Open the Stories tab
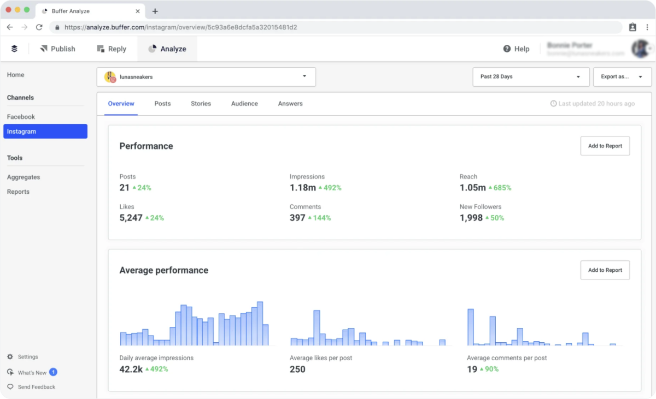Screen dimensions: 656x399 pyautogui.click(x=201, y=104)
